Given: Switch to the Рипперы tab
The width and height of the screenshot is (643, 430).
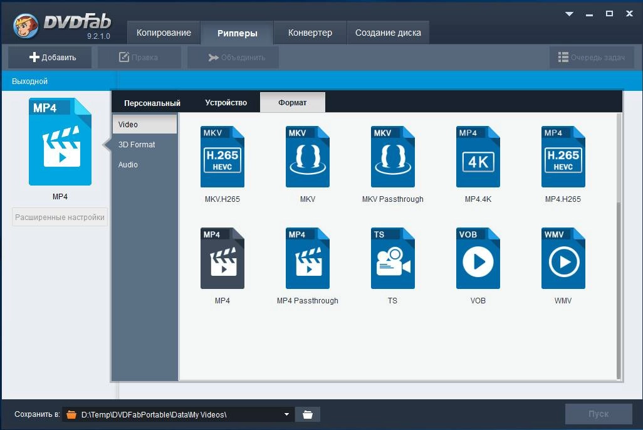Looking at the screenshot, I should click(237, 33).
